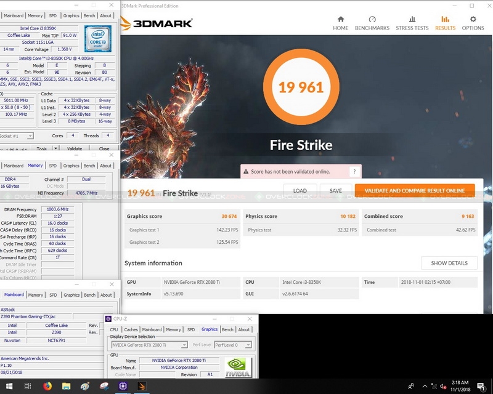The width and height of the screenshot is (493, 394).
Task: Click the Validate button in CPU-Z
Action: pyautogui.click(x=75, y=148)
